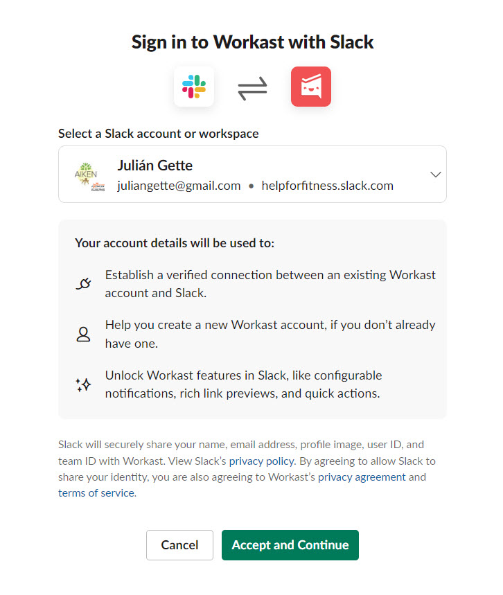
Task: View the terms of service
Action: click(x=96, y=492)
